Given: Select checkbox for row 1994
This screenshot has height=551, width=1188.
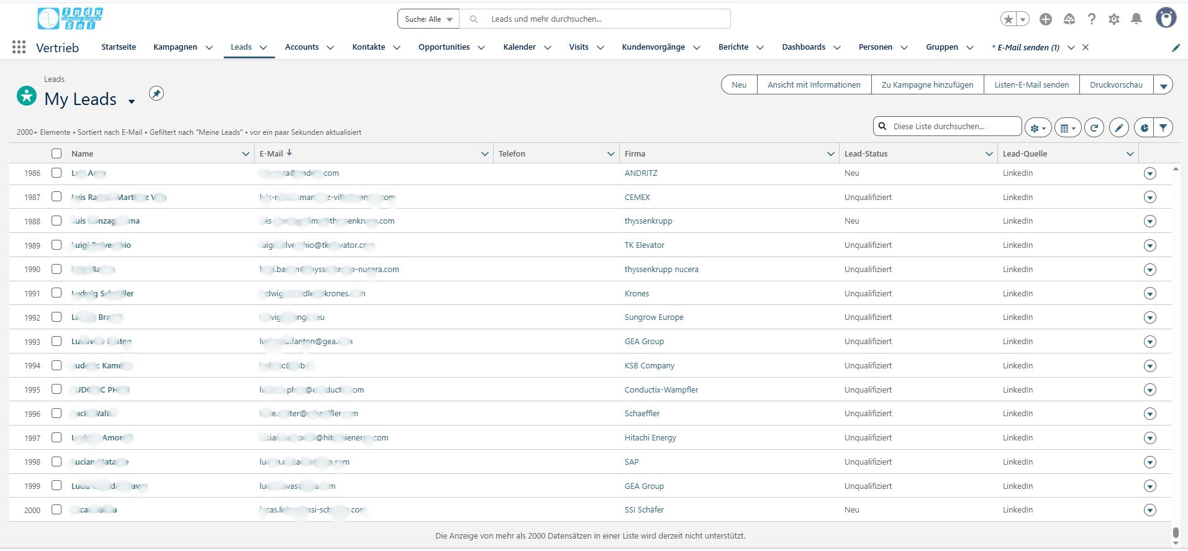Looking at the screenshot, I should coord(57,365).
